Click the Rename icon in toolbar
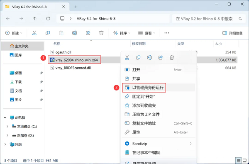This screenshot has width=249, height=164. click(74, 33)
